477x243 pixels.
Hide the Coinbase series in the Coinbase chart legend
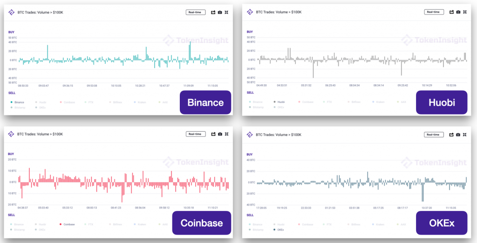tap(67, 224)
